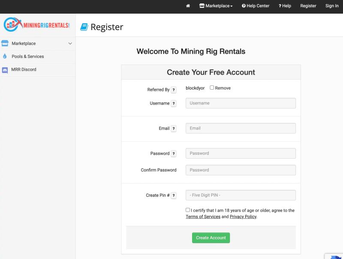Click the reCAPTCHA badge at bottom corner
This screenshot has height=259, width=343.
(x=334, y=256)
